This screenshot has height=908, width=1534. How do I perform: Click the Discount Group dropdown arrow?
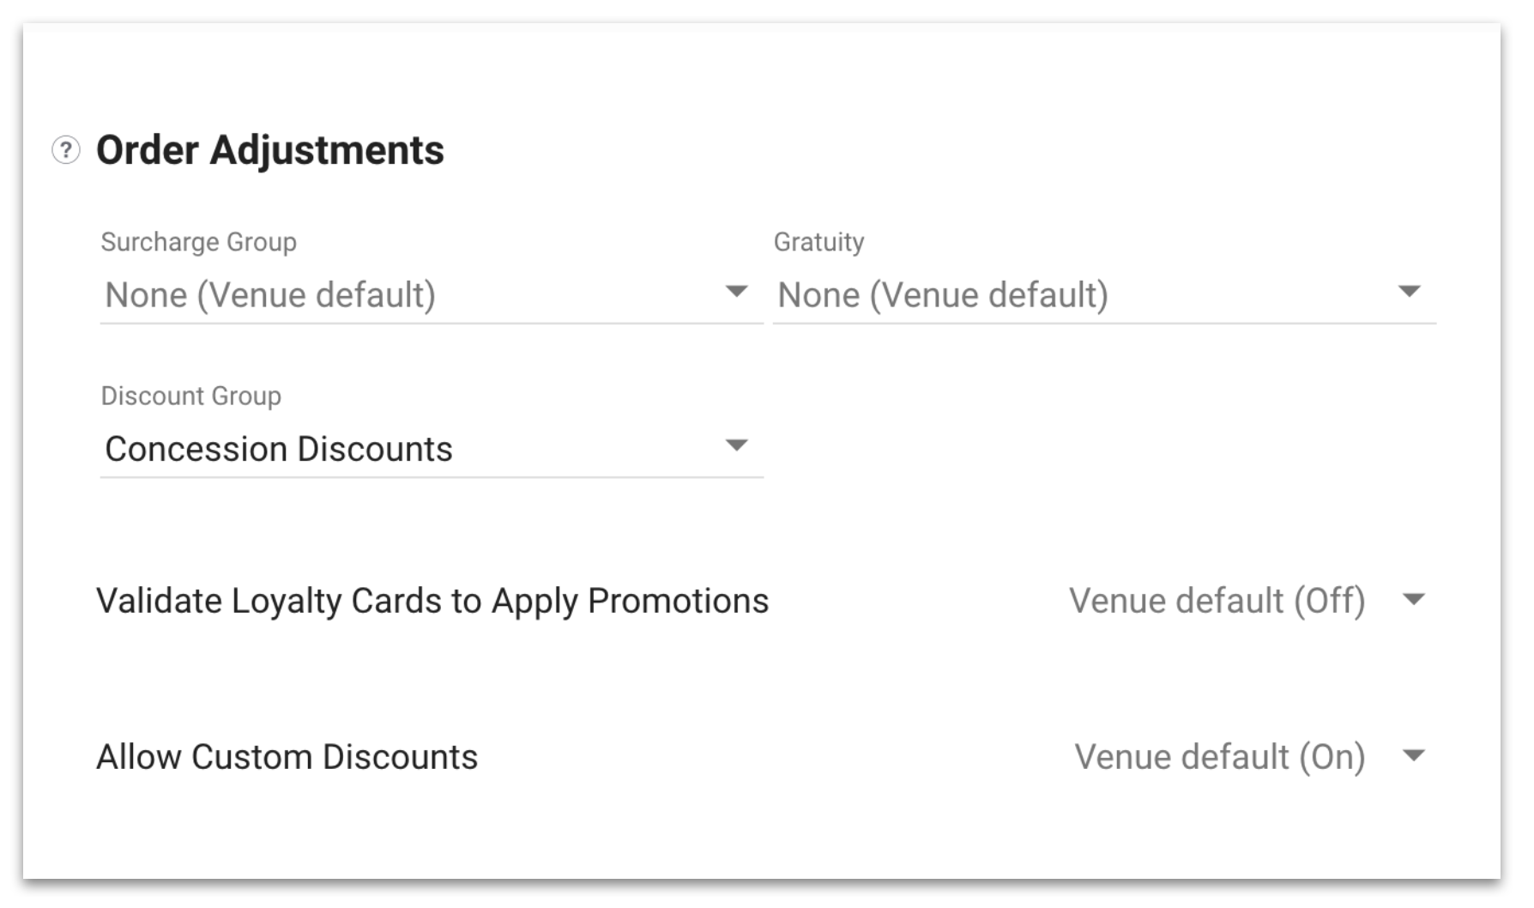pyautogui.click(x=736, y=445)
